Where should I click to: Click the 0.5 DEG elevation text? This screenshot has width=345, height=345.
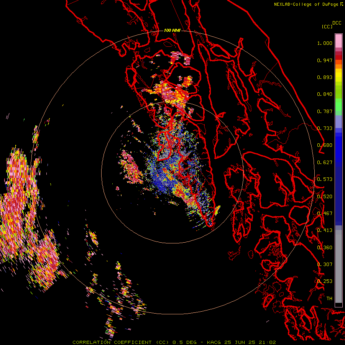pos(185,342)
